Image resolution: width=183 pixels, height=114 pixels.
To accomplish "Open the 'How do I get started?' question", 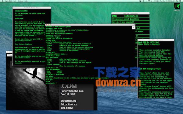I will click(x=123, y=22).
